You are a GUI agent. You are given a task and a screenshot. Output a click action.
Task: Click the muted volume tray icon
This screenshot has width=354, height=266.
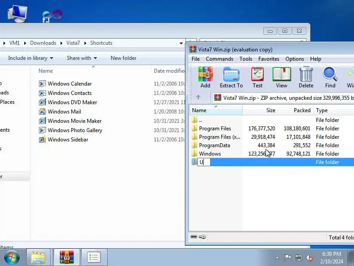click(x=309, y=258)
